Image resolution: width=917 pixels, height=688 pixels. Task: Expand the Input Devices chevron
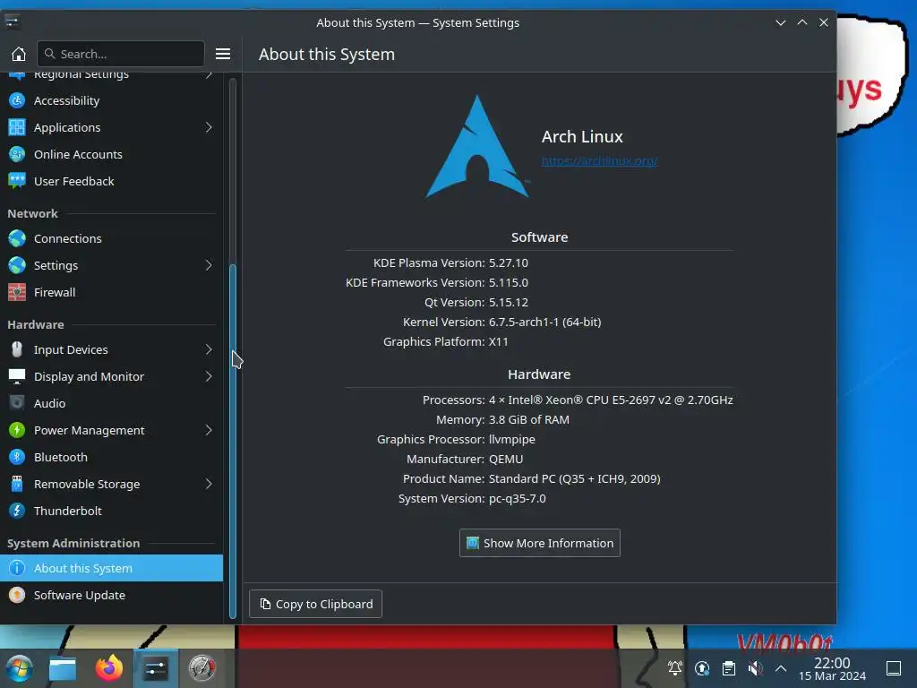(209, 350)
